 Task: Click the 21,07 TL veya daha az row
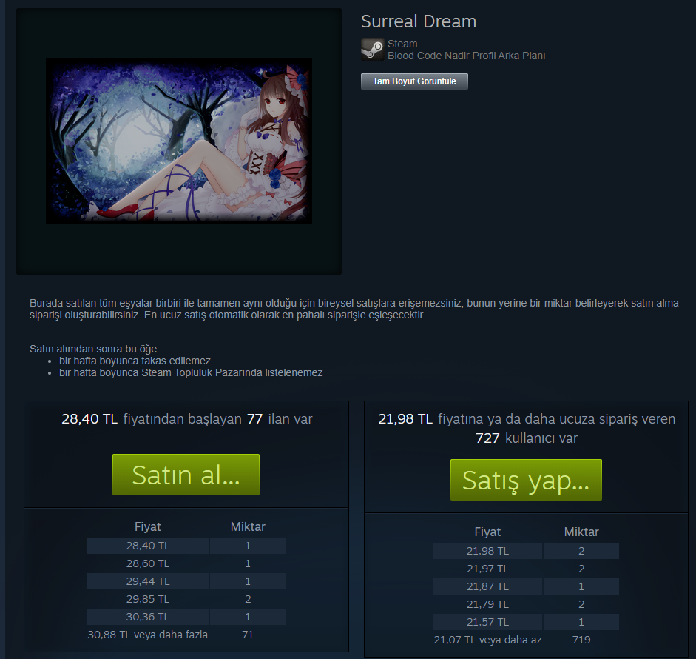526,640
